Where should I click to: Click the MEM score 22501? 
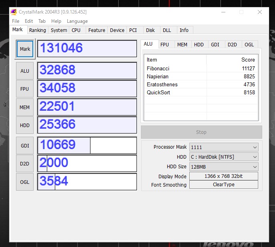(x=87, y=107)
